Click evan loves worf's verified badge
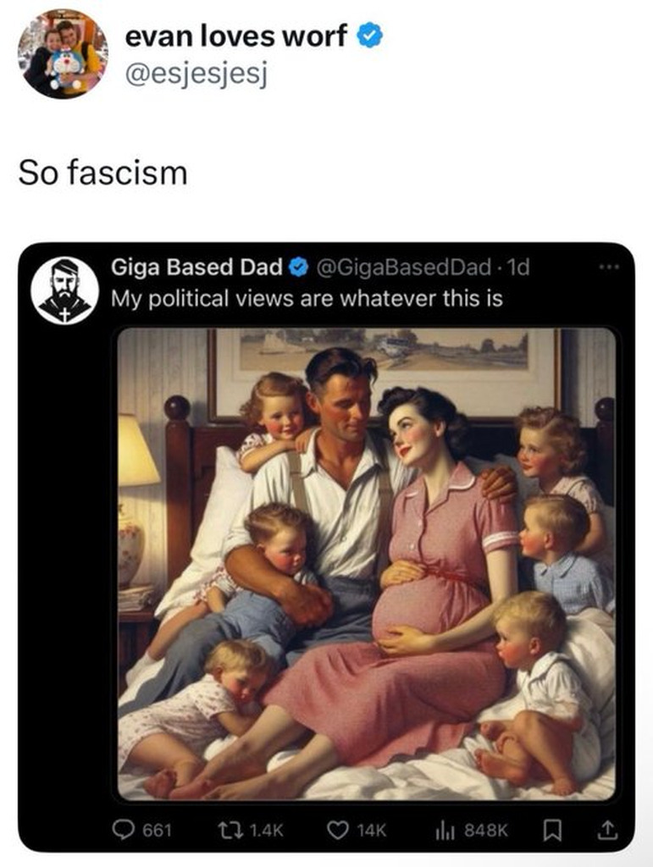The height and width of the screenshot is (867, 653). [x=372, y=36]
